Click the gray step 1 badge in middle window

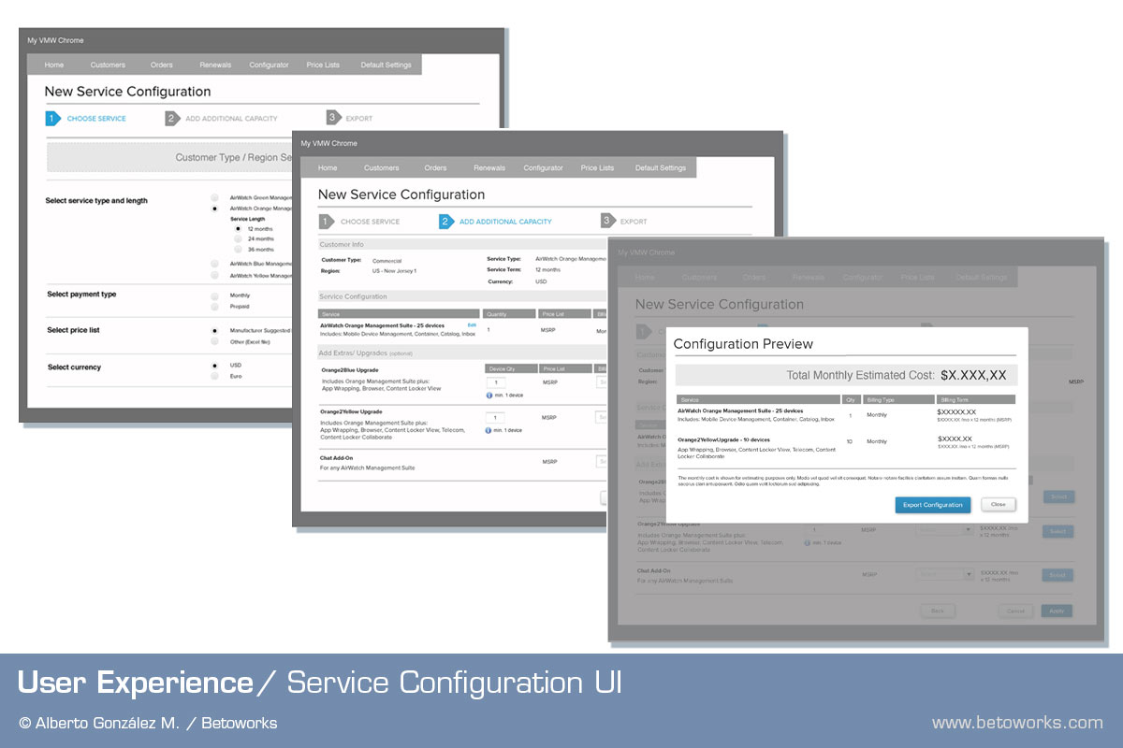pyautogui.click(x=327, y=222)
